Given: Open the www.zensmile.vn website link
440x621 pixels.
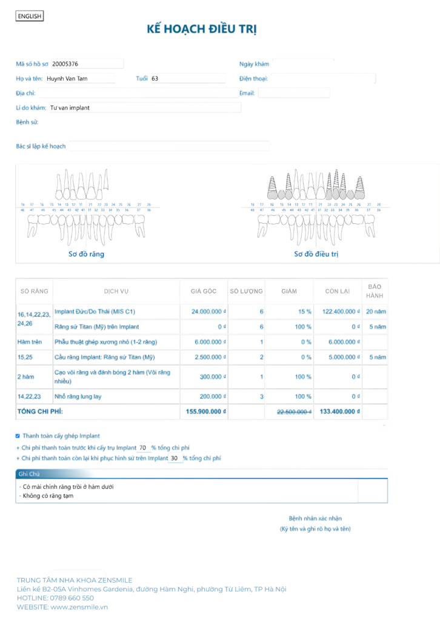Looking at the screenshot, I should [x=79, y=606].
